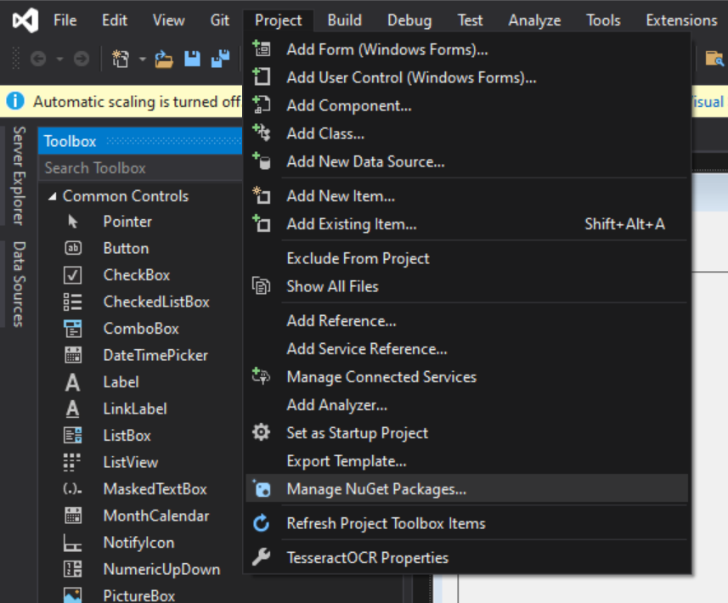Select the CheckBox control in Toolbox
This screenshot has width=728, height=603.
[x=140, y=275]
